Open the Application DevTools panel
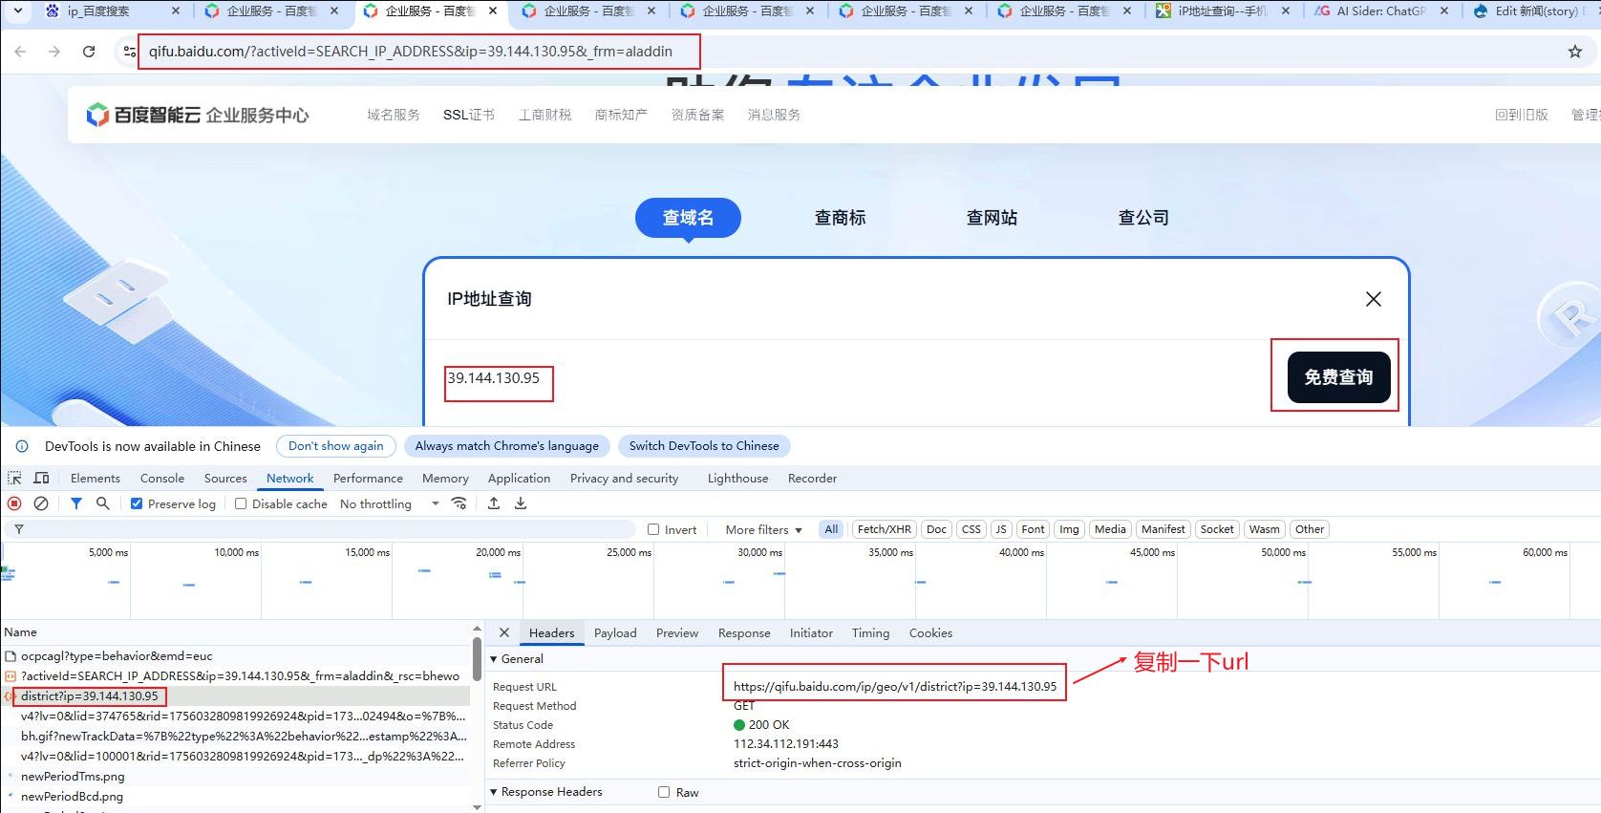The height and width of the screenshot is (813, 1601). click(519, 479)
